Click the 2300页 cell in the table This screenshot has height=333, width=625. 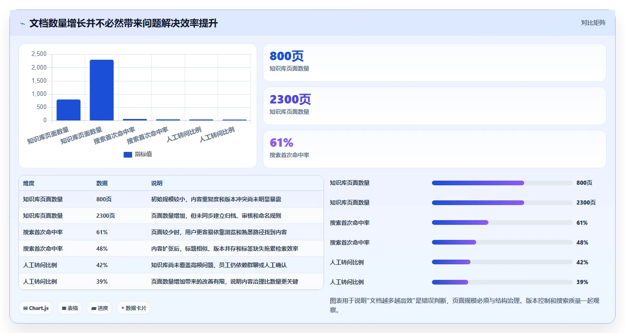click(106, 216)
